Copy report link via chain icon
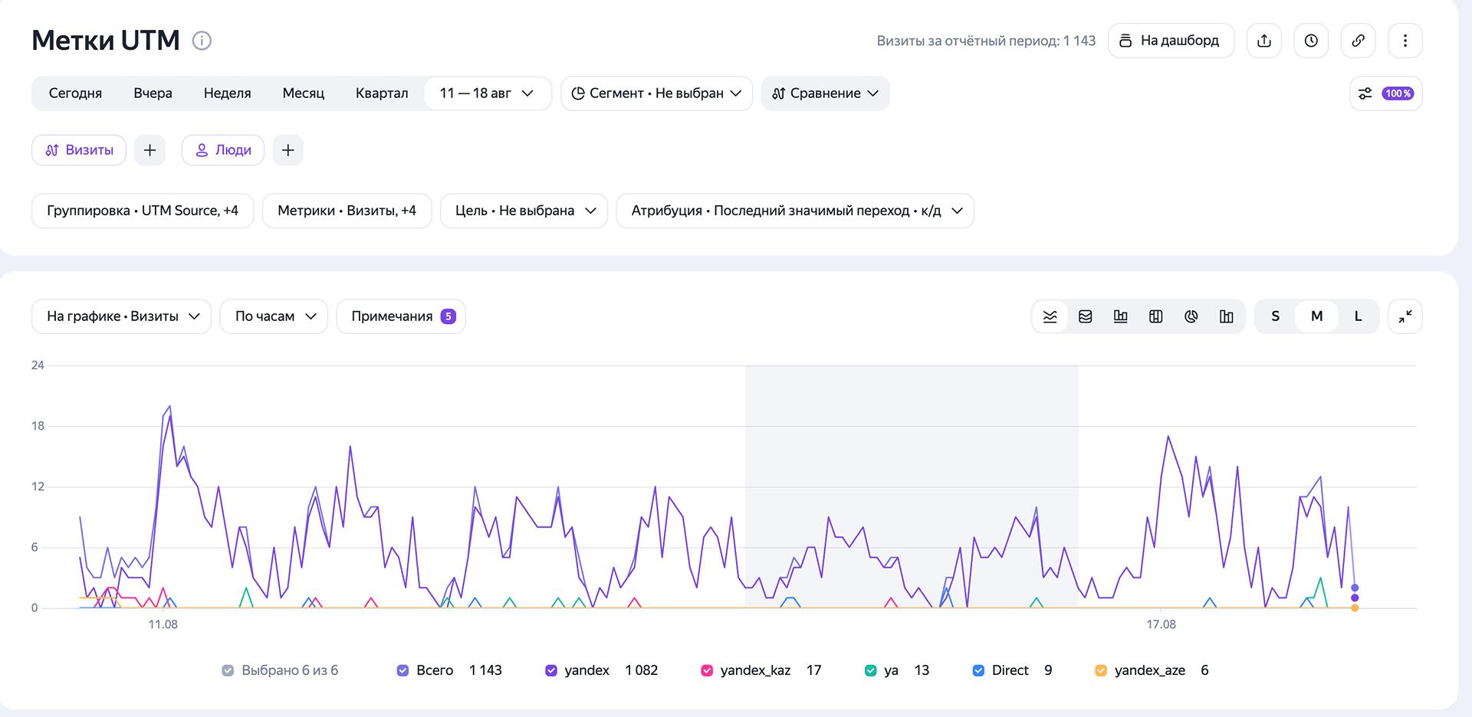The image size is (1472, 717). pyautogui.click(x=1358, y=41)
